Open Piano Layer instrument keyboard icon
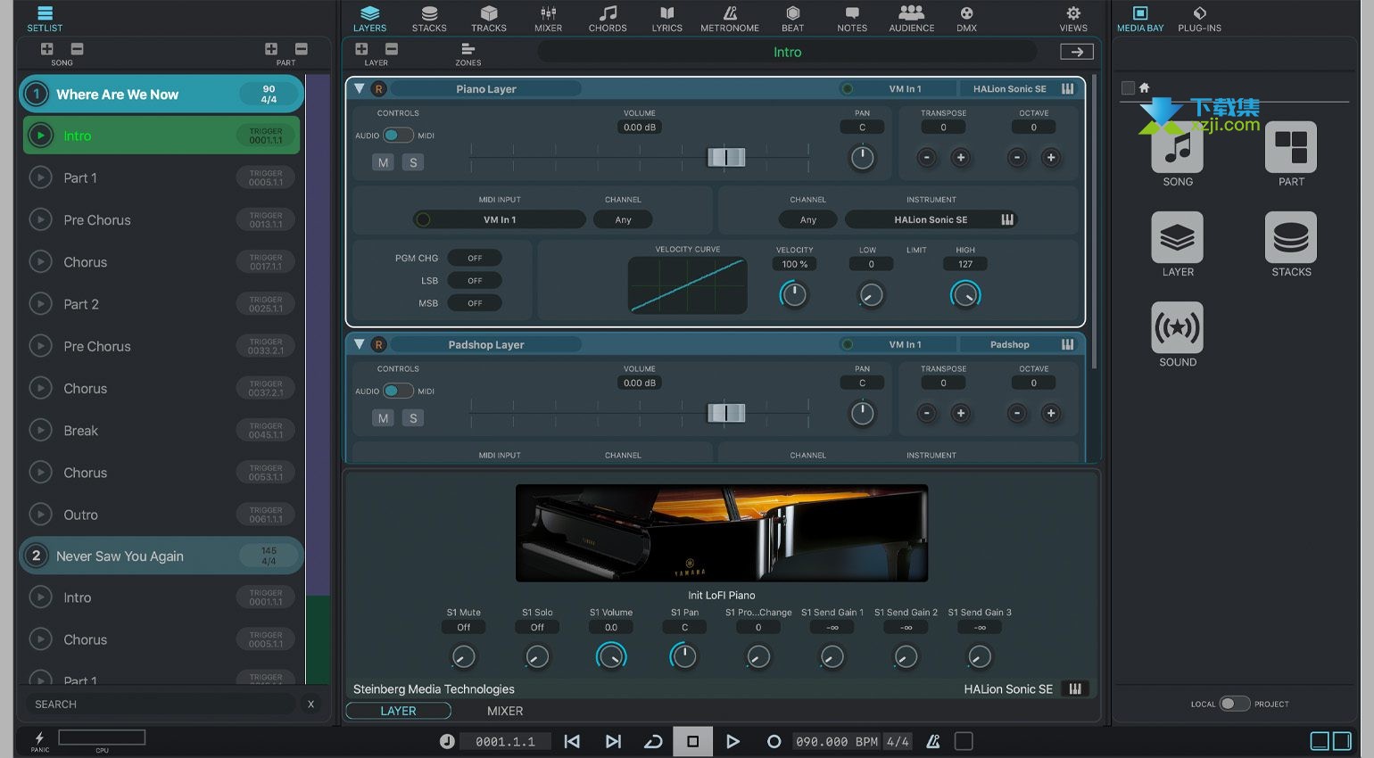Screen dimensions: 1374x758 1067,89
